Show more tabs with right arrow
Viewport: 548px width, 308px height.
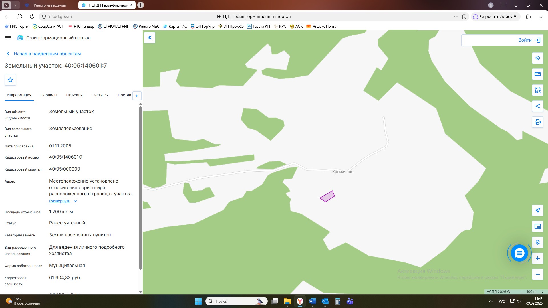137,96
